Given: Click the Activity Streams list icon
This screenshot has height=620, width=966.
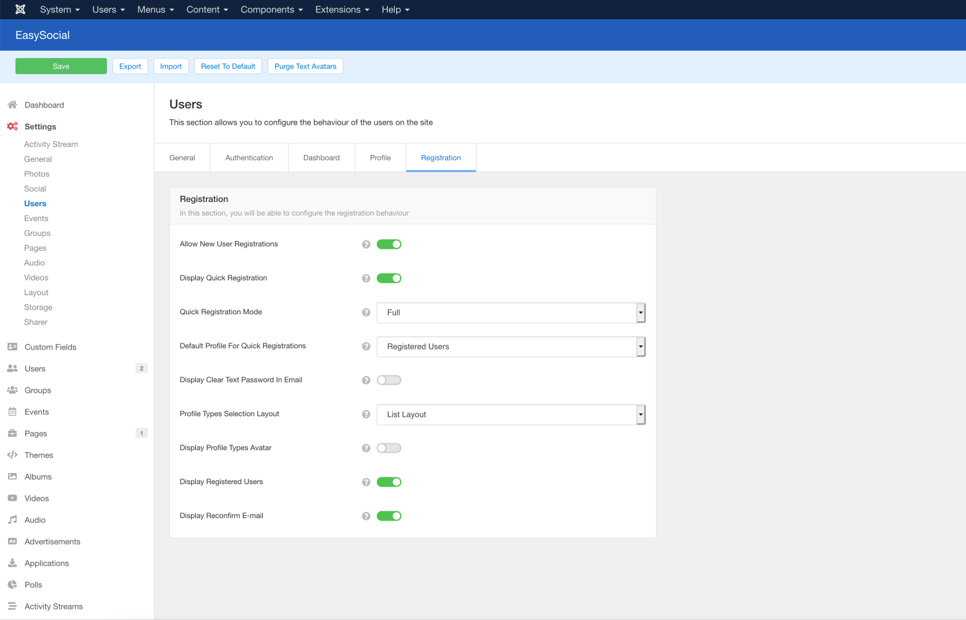Looking at the screenshot, I should [x=12, y=606].
